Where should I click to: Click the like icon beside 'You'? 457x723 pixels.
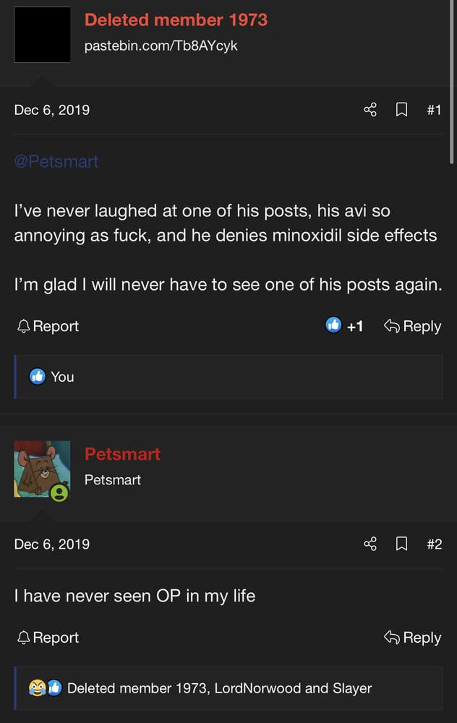click(x=38, y=376)
